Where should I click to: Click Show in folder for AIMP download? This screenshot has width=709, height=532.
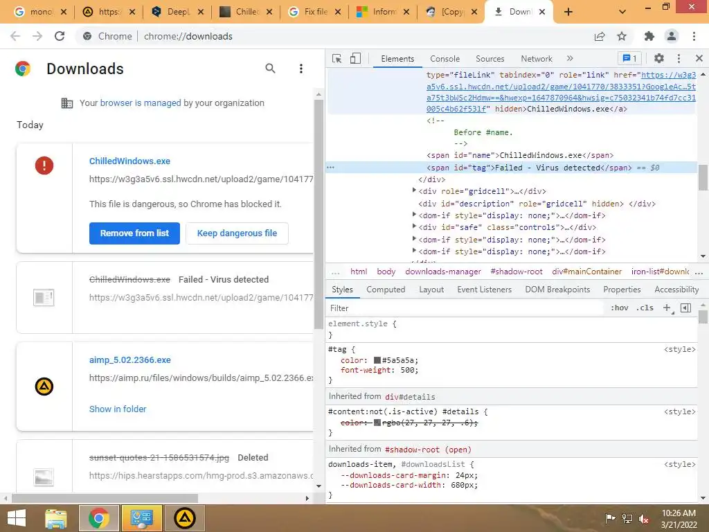coord(118,409)
